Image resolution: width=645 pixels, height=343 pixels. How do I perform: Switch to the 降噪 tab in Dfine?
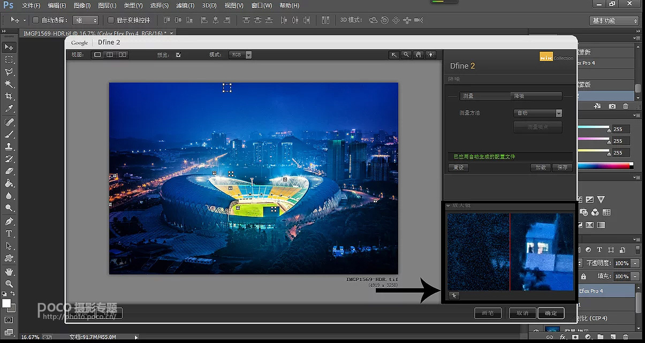pyautogui.click(x=536, y=96)
